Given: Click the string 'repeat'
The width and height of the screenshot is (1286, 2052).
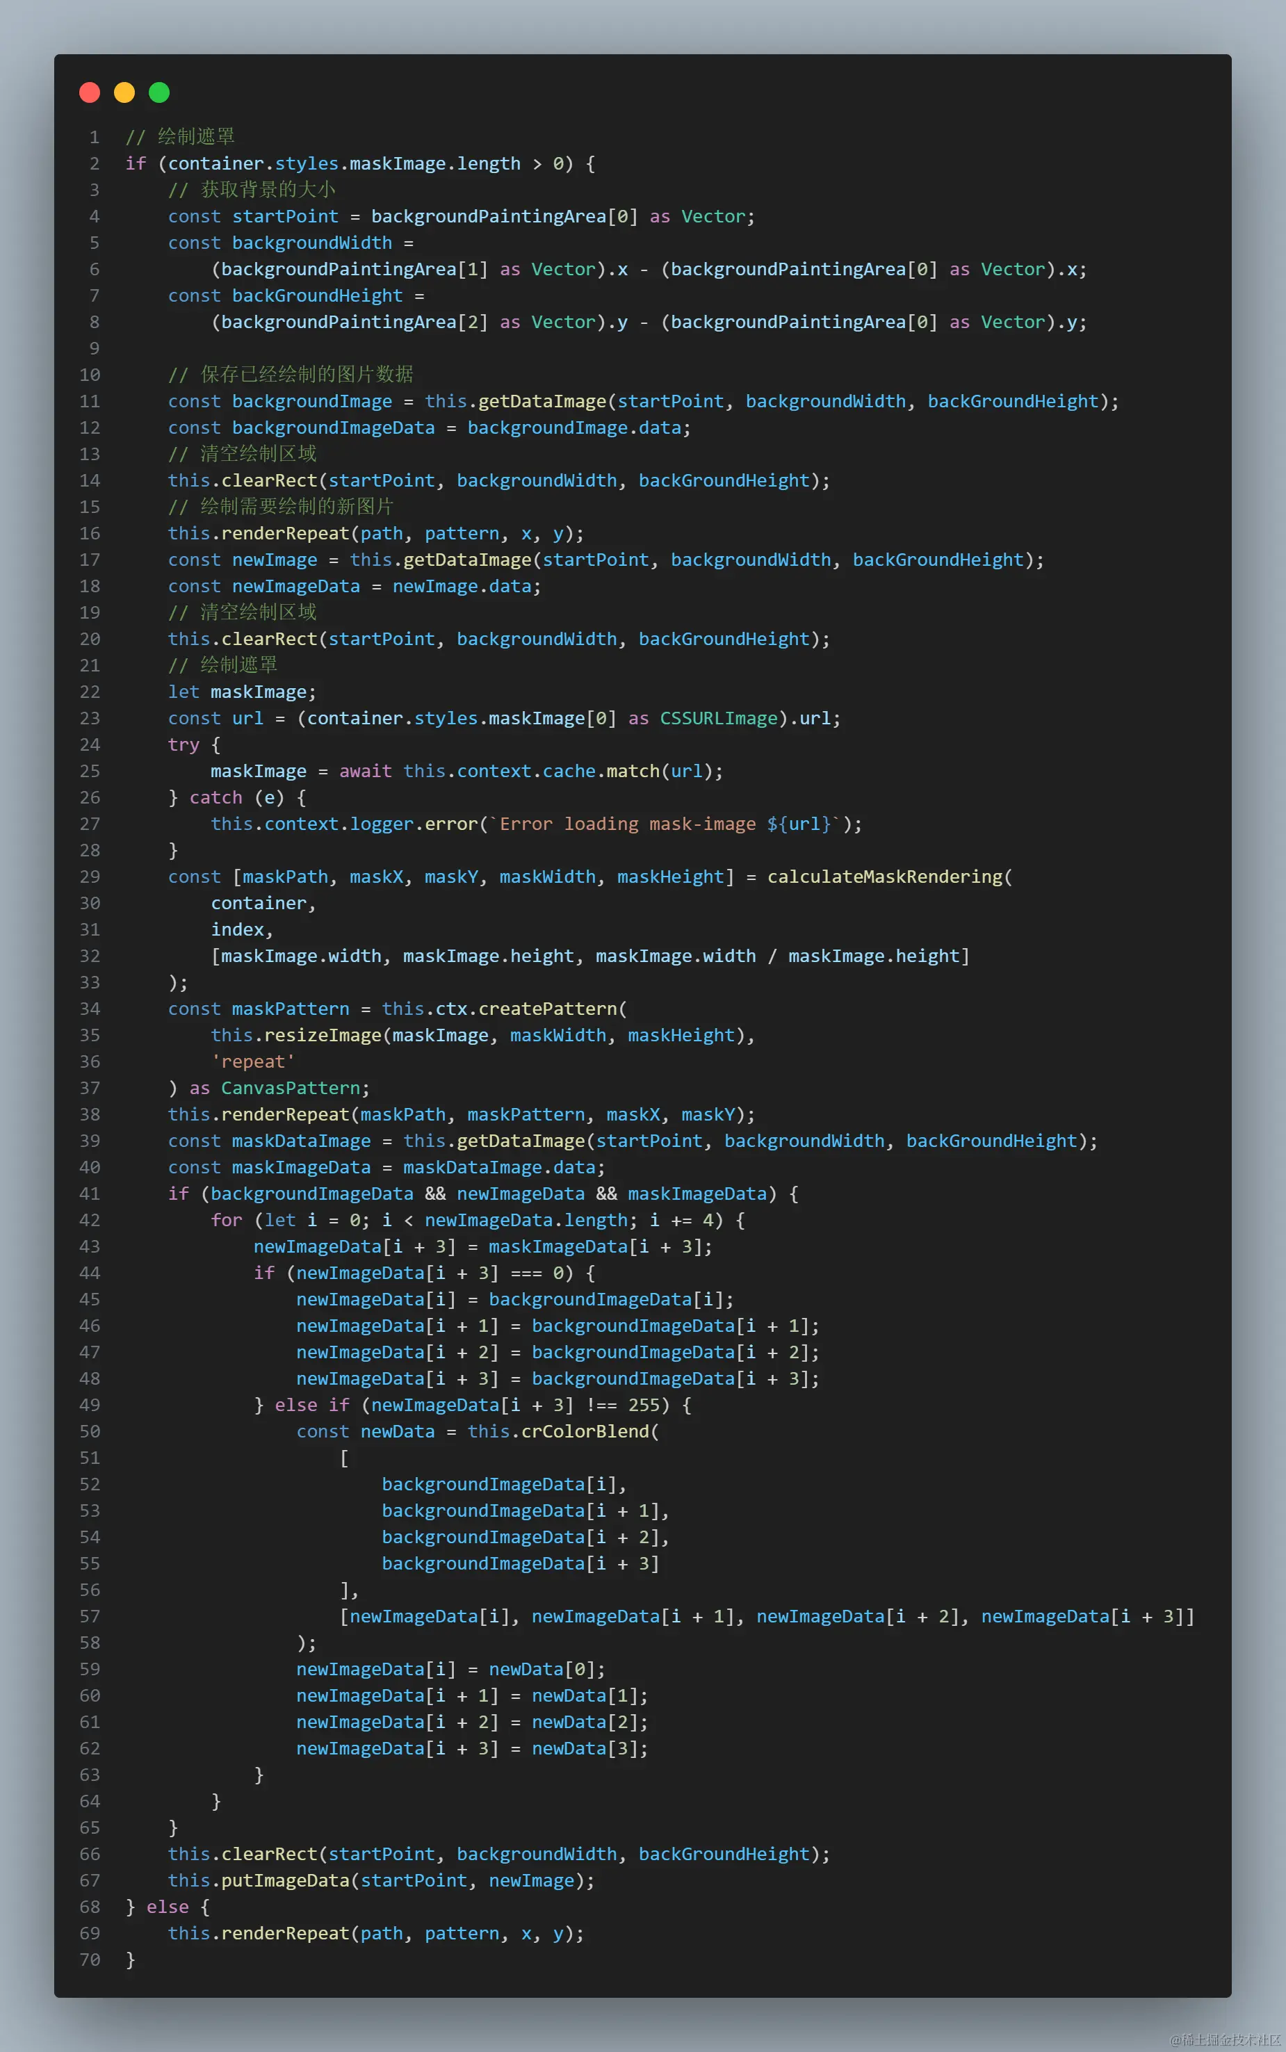Looking at the screenshot, I should [x=252, y=1061].
